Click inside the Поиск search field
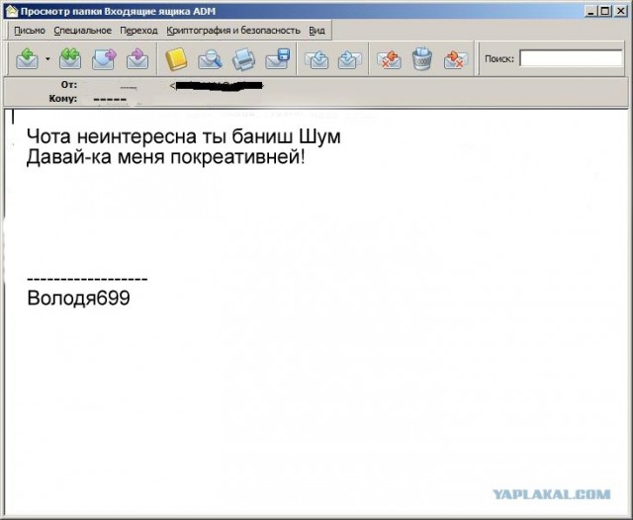The image size is (633, 520). 571,58
